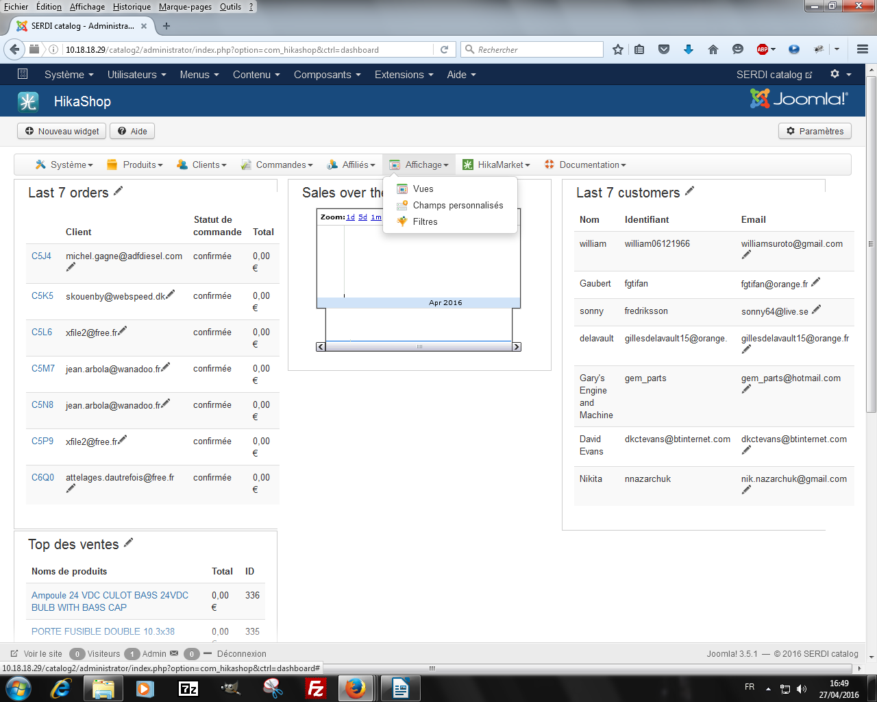Open Firefox downloads arrow icon

689,49
